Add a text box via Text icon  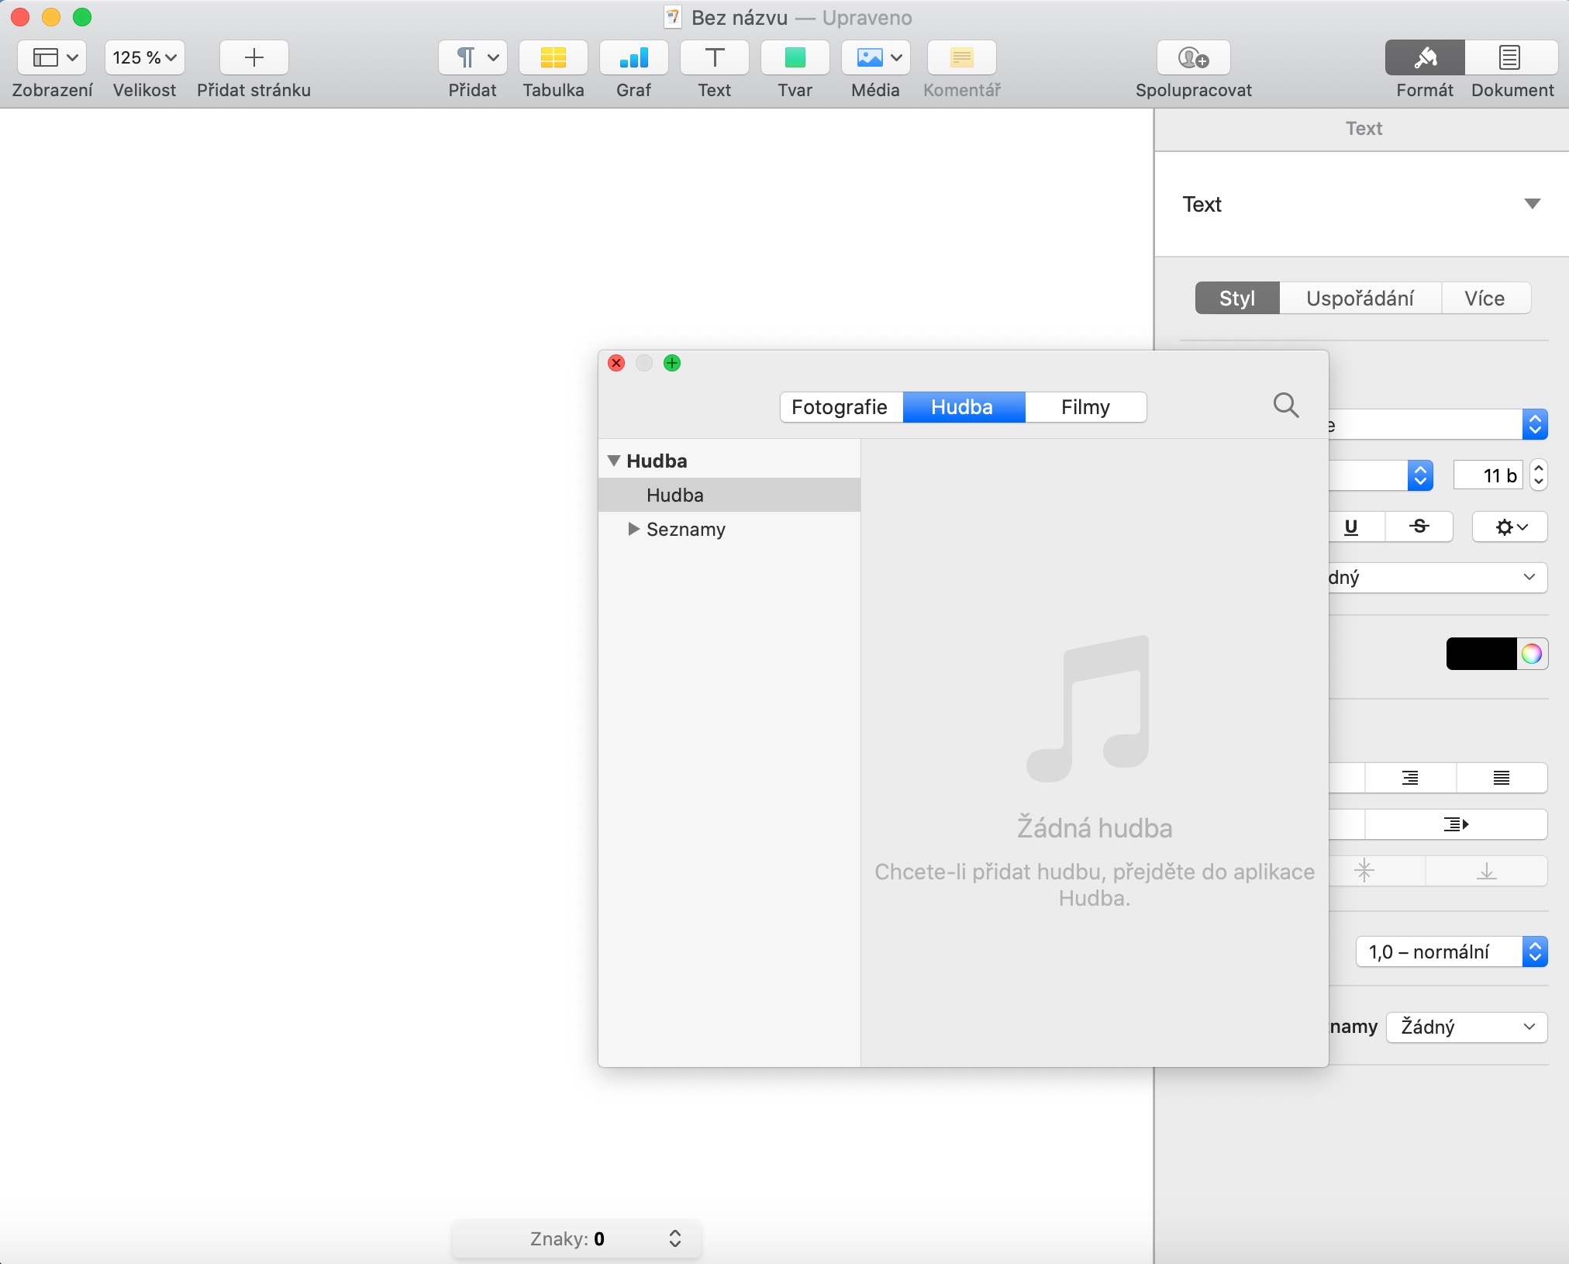[x=714, y=57]
